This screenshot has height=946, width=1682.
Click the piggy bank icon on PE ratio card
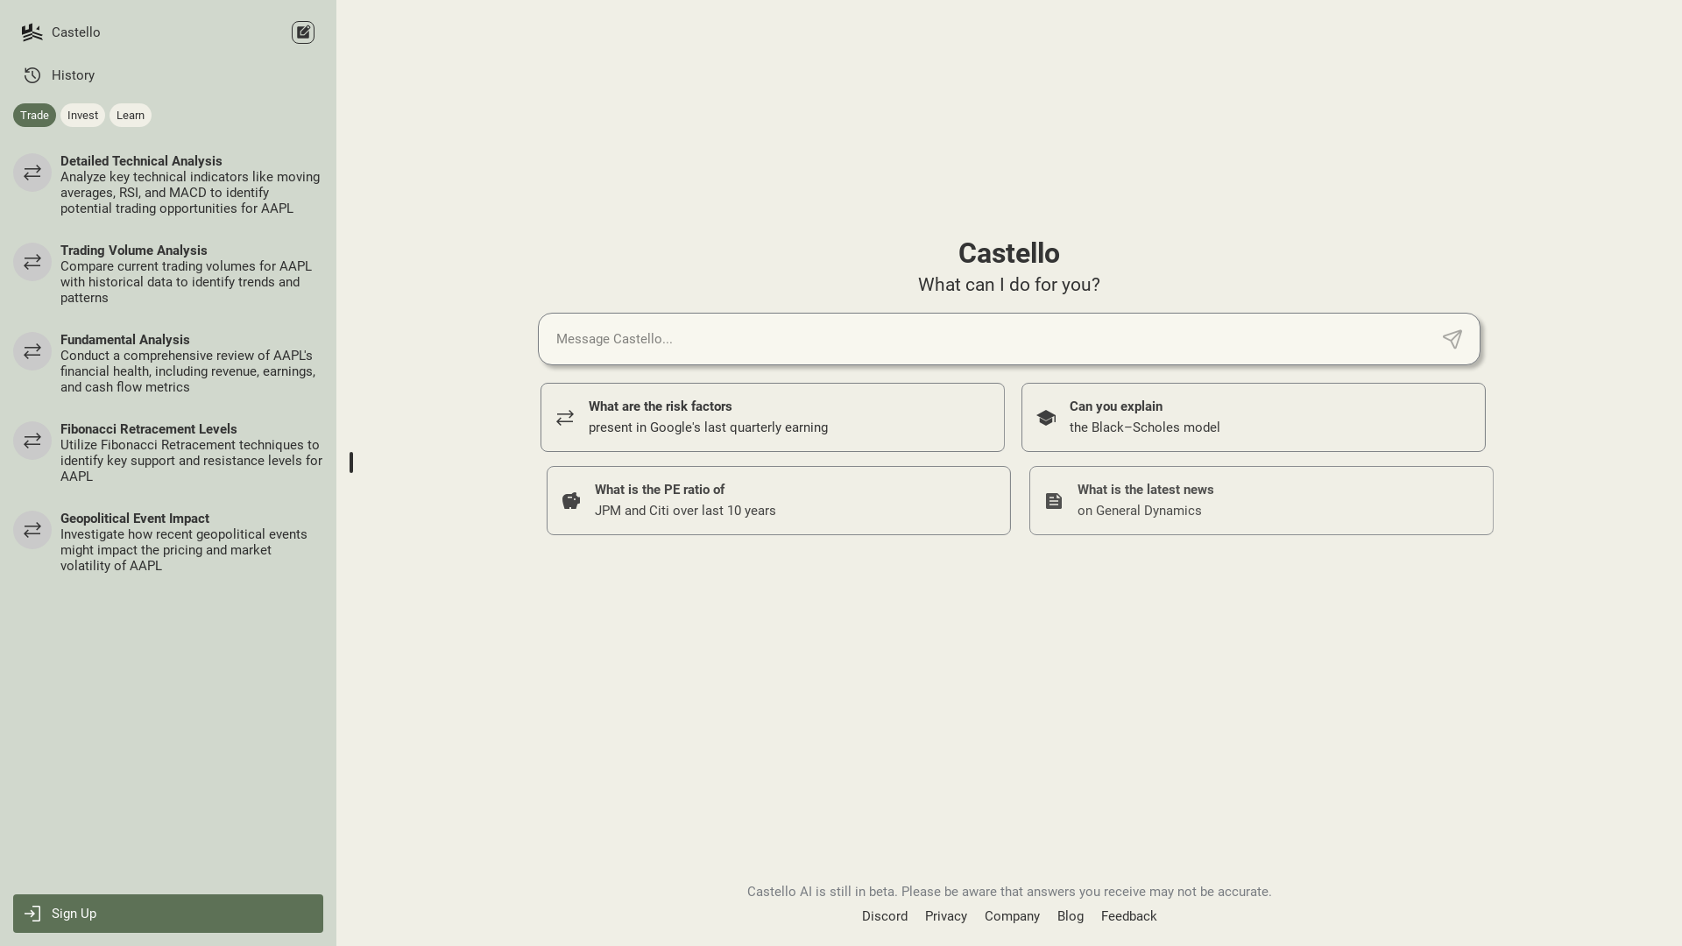(x=570, y=500)
